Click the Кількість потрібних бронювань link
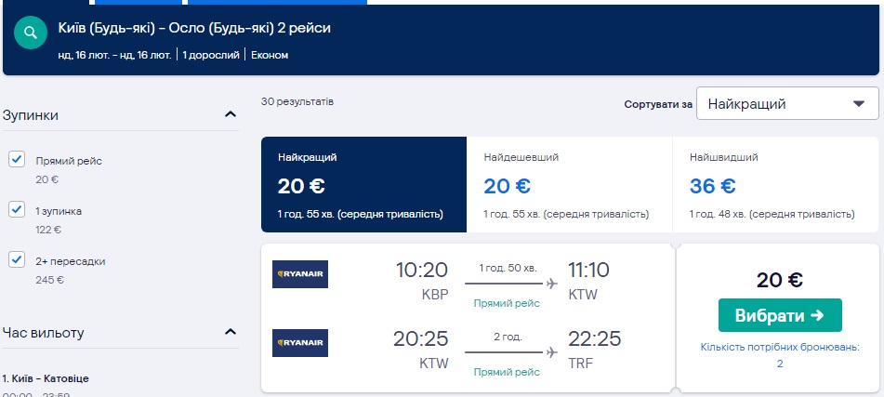 click(x=780, y=355)
